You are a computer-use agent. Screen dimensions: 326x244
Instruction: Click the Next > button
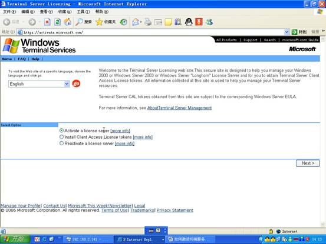[x=308, y=163]
